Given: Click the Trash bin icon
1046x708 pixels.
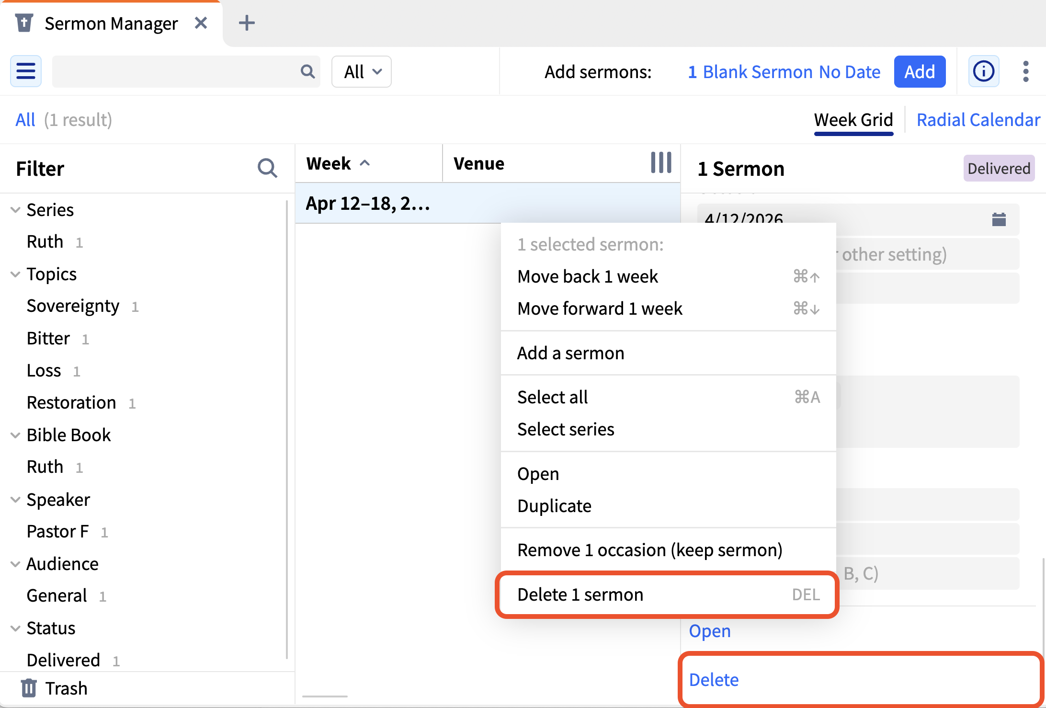Looking at the screenshot, I should (29, 688).
